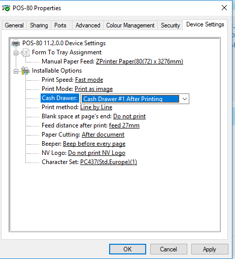This screenshot has width=235, height=259.
Task: Click the Beep before every page setting
Action: pos(94,144)
